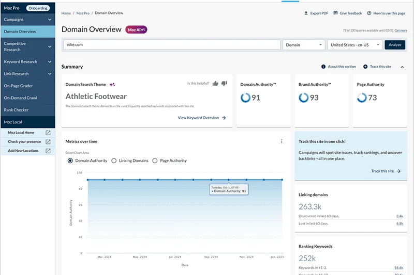Open Domain Overview in sidebar
414x275 pixels.
click(28, 31)
